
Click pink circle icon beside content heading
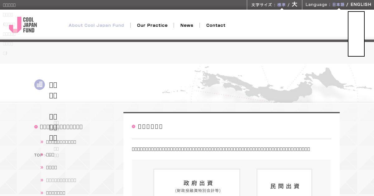coord(134,126)
